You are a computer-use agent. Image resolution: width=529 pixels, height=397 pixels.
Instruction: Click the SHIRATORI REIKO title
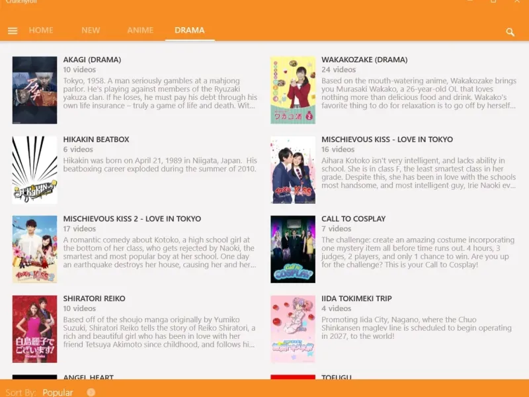pos(94,298)
